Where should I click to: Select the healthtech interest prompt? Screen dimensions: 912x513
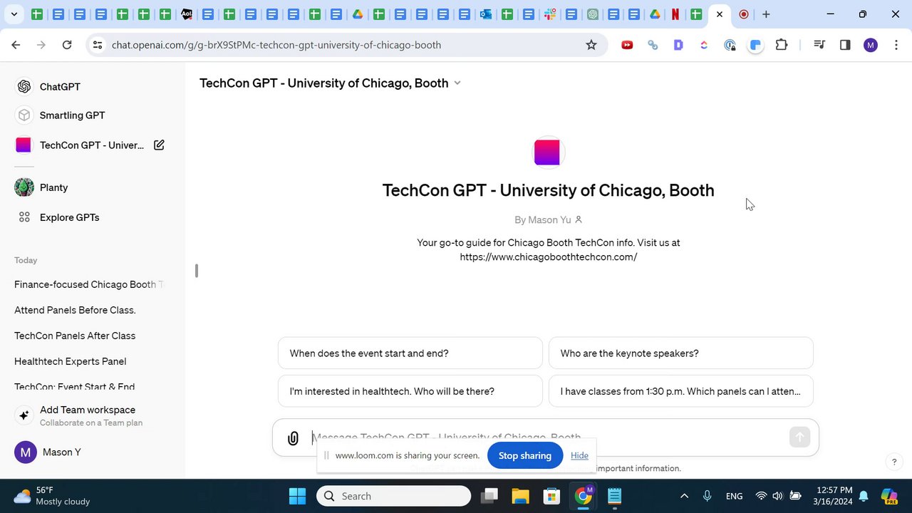coord(410,391)
